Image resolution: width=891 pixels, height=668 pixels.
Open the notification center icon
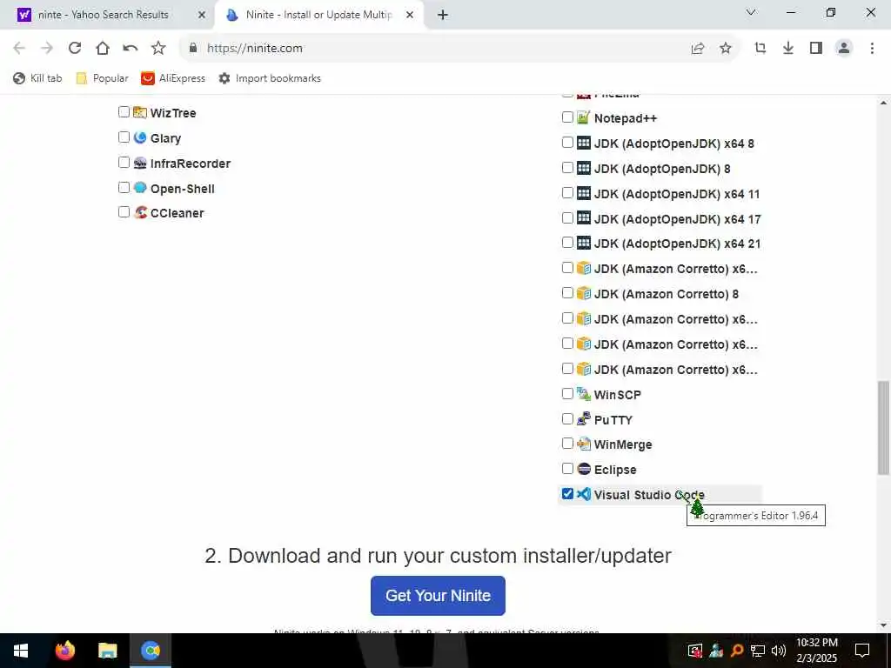click(x=862, y=651)
